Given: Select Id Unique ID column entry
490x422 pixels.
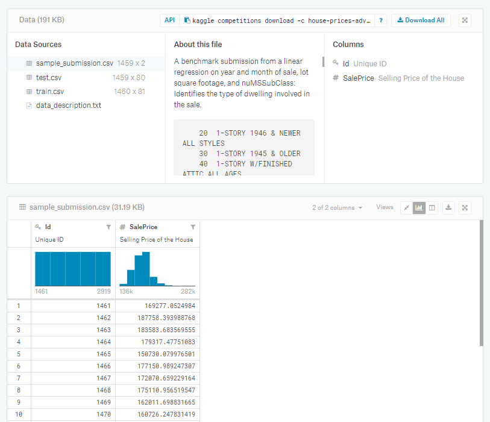Looking at the screenshot, I should [360, 64].
